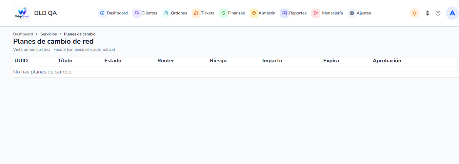The height and width of the screenshot is (164, 459).
Task: Click the Aprobación column header
Action: [x=387, y=61]
